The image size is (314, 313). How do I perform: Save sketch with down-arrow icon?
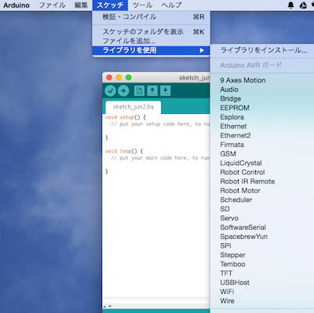[166, 91]
